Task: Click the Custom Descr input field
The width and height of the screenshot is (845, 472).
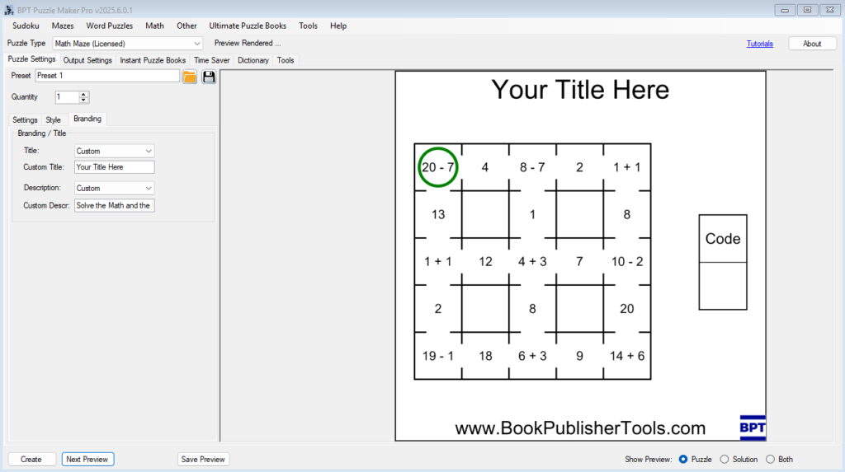Action: [x=114, y=206]
